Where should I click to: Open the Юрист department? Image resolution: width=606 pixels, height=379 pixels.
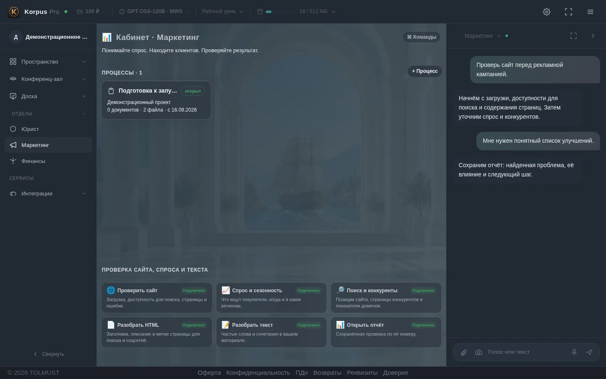tap(48, 129)
